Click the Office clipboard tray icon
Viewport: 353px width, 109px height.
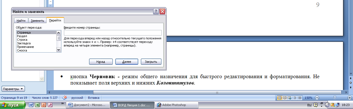(x=333, y=105)
